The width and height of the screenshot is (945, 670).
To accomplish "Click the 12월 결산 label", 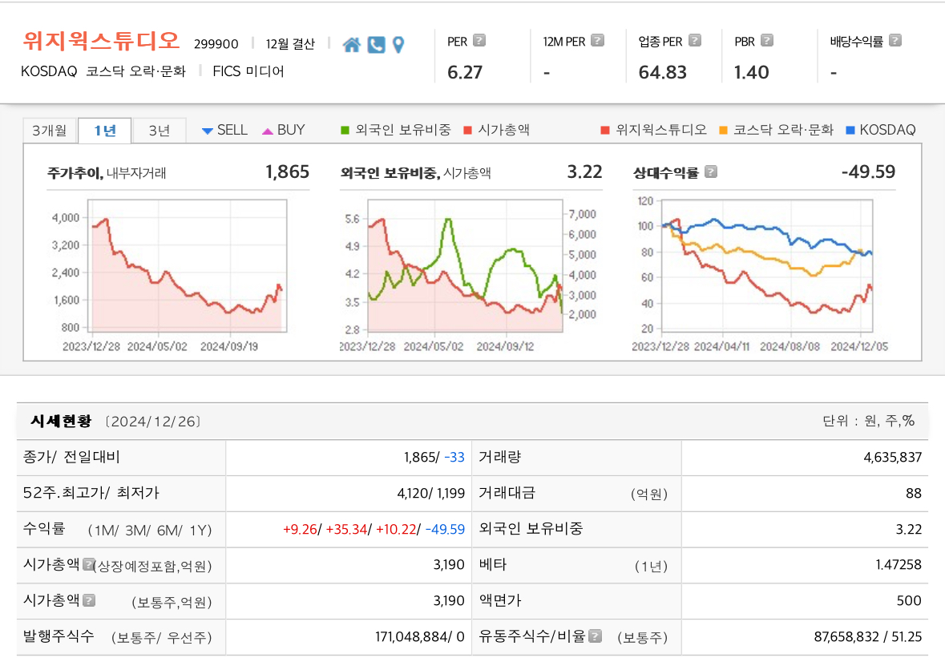I will [x=290, y=44].
